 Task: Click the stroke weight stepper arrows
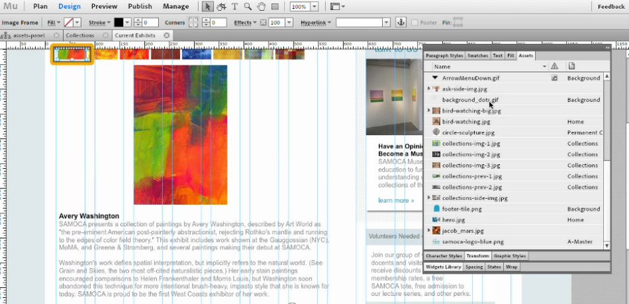[x=138, y=23]
